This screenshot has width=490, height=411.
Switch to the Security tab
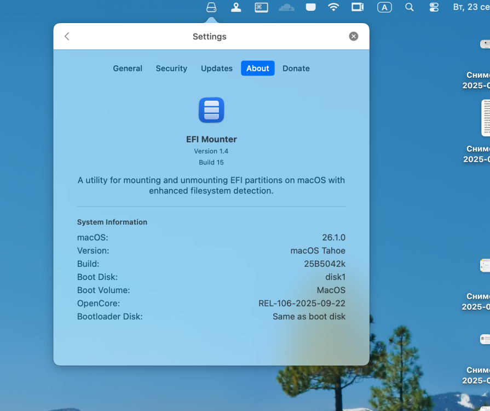171,68
